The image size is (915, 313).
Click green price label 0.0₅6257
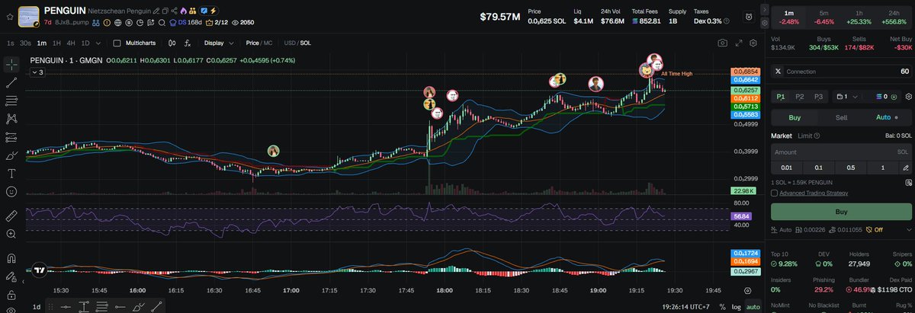[x=745, y=90]
